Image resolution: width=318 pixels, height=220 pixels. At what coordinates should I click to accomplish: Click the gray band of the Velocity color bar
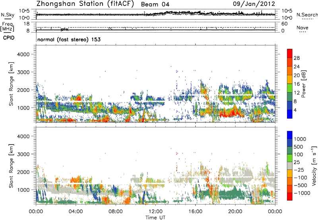click(290, 166)
